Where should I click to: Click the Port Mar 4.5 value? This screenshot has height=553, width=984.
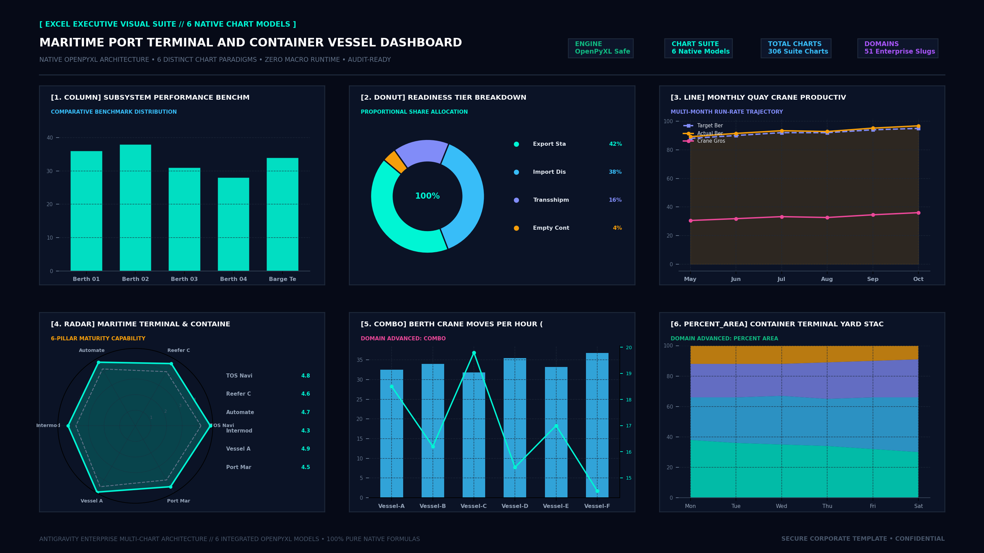[x=305, y=467]
